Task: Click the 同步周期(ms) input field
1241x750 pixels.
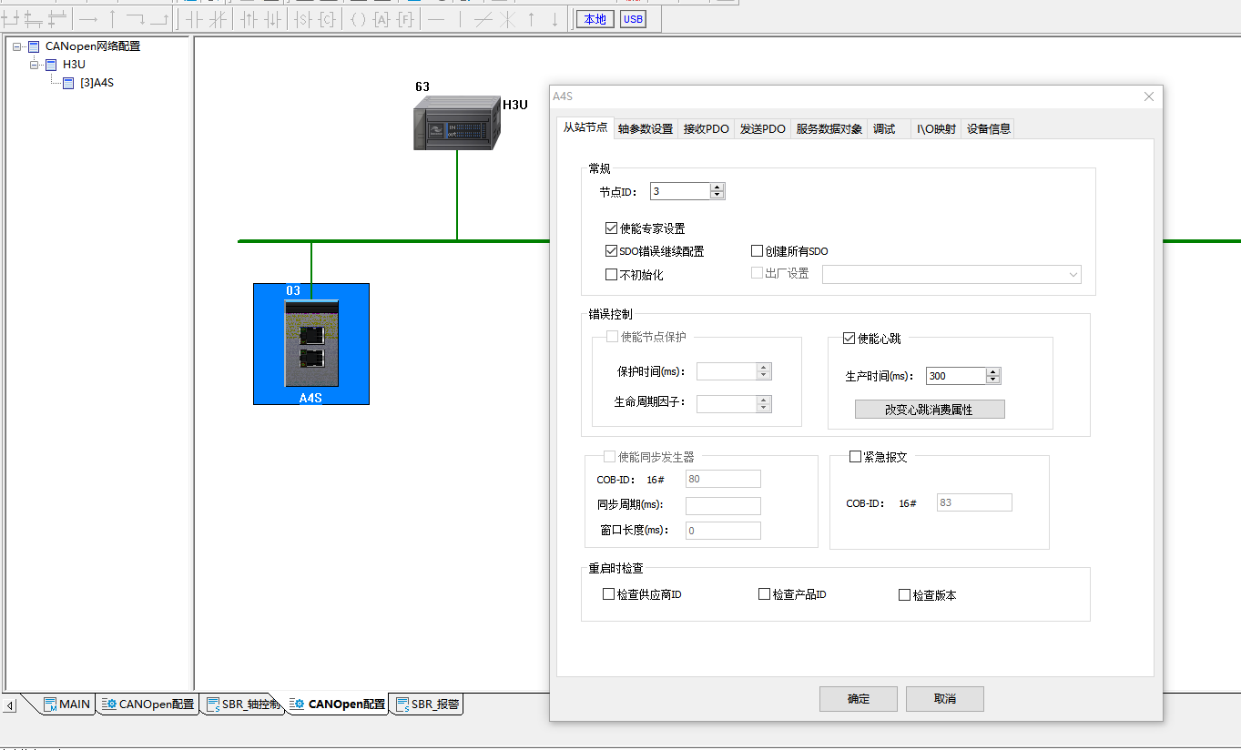Action: pyautogui.click(x=723, y=505)
